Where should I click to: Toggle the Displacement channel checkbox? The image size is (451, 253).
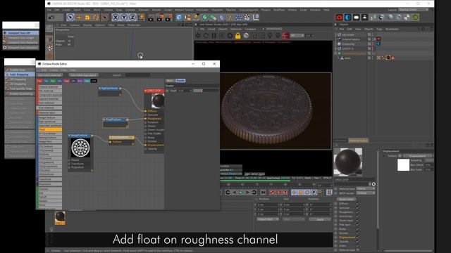[x=357, y=238]
